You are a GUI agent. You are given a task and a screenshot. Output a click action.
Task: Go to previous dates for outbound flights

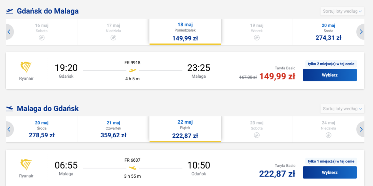(9, 32)
